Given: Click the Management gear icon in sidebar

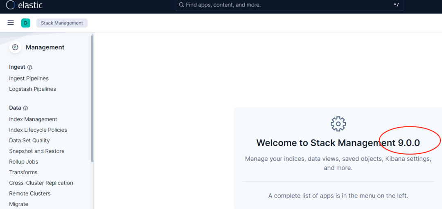Looking at the screenshot, I should pos(15,47).
